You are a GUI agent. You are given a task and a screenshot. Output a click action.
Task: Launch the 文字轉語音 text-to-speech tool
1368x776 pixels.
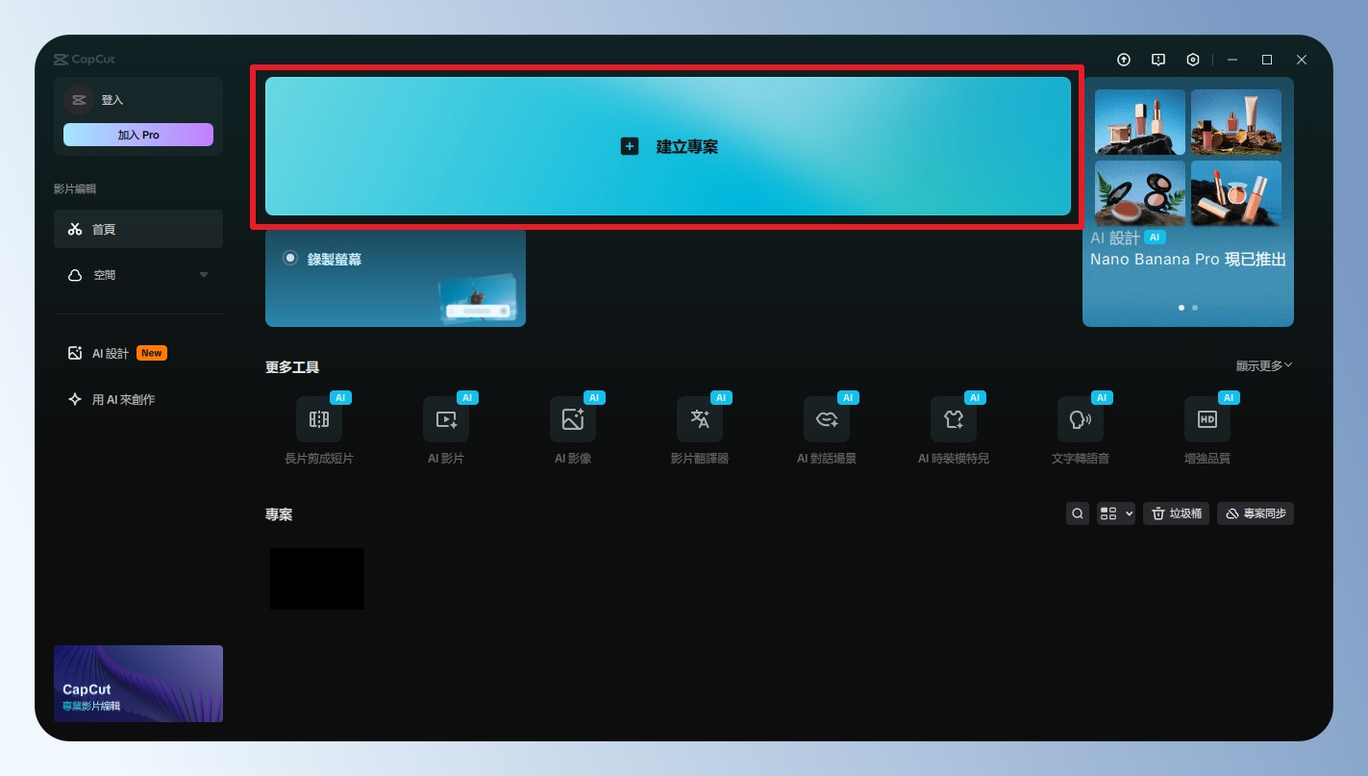(x=1081, y=419)
